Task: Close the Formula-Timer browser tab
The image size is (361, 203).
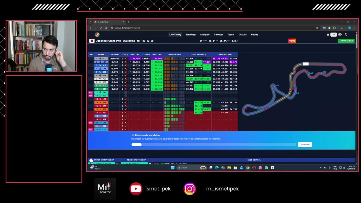Action: 123,22
